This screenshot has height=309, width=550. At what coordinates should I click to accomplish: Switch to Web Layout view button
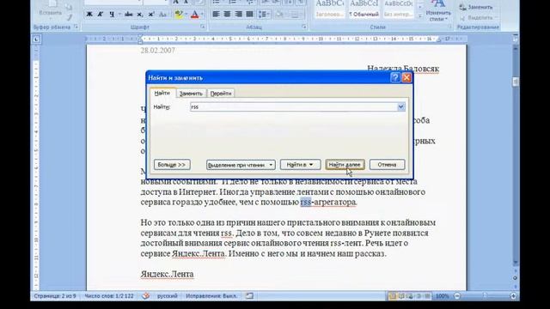point(410,296)
